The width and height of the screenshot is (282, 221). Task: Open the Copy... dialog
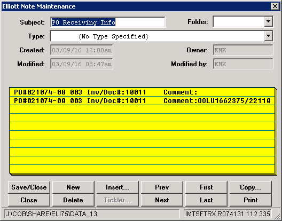coord(250,187)
